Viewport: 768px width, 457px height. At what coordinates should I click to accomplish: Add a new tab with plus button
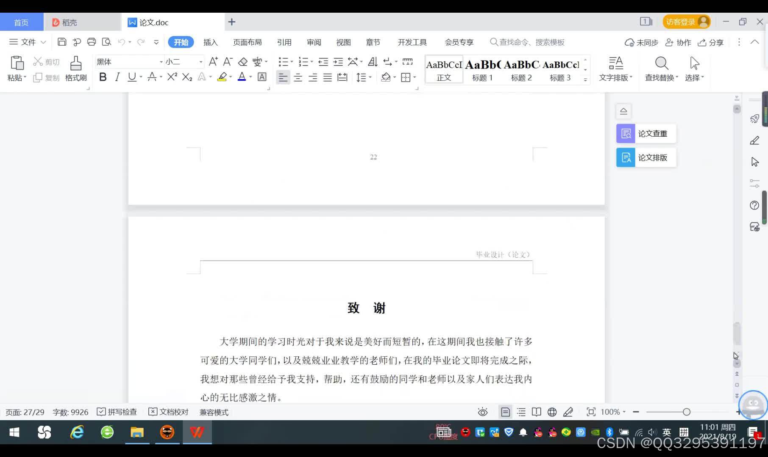pyautogui.click(x=231, y=22)
